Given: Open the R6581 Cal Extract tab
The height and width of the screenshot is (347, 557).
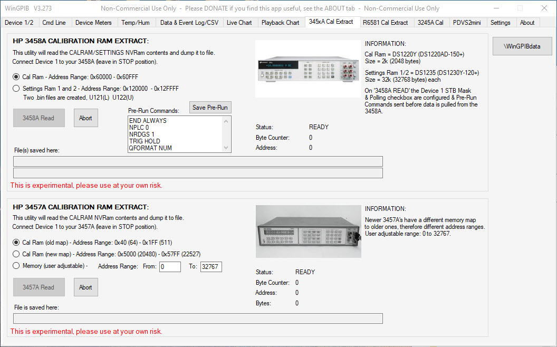Looking at the screenshot, I should tap(385, 23).
